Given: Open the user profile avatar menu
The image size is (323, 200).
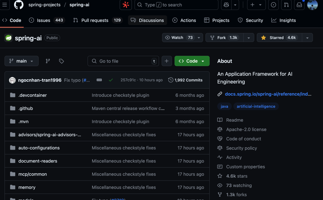Looking at the screenshot, I should [x=312, y=5].
